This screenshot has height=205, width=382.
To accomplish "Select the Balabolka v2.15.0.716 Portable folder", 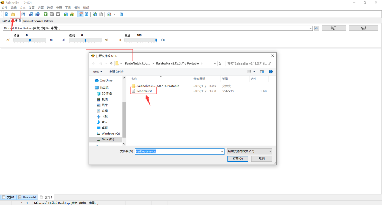I will click(x=158, y=86).
